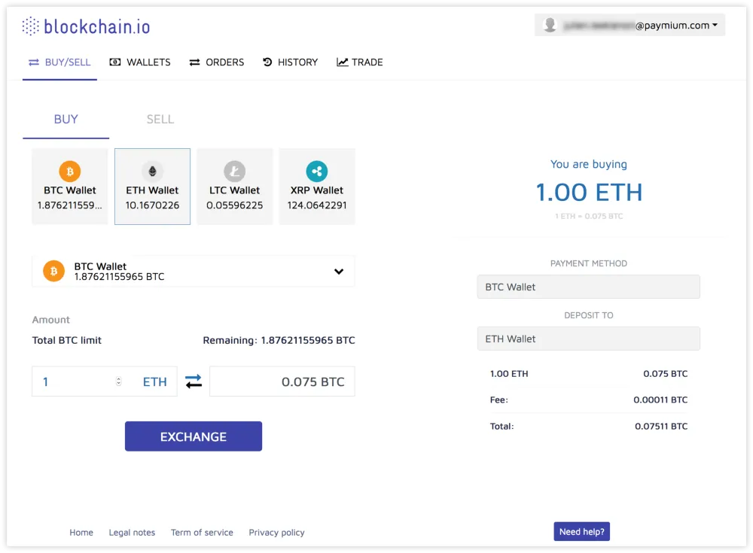Click the 1 ETH = 0.075 BTC rate text
Image resolution: width=753 pixels, height=553 pixels.
589,217
